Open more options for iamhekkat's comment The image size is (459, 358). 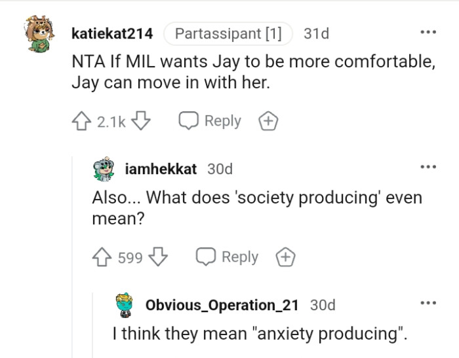pyautogui.click(x=428, y=168)
